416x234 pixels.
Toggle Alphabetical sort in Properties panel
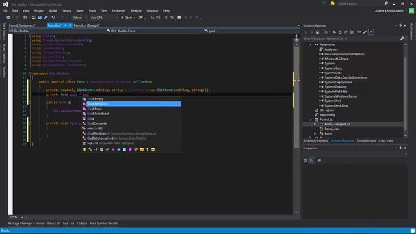coord(312,161)
